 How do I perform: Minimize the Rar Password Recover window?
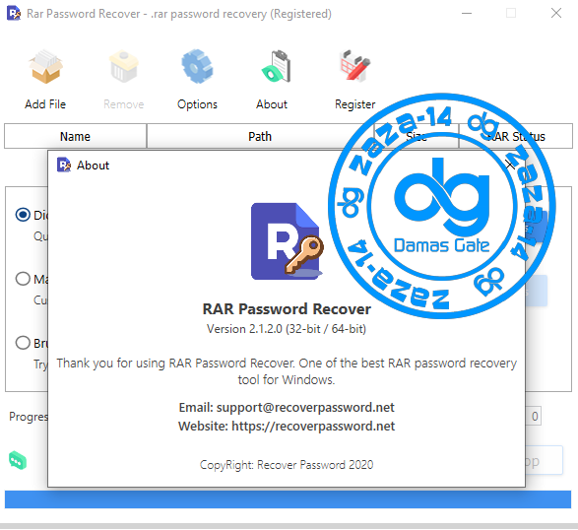point(467,13)
